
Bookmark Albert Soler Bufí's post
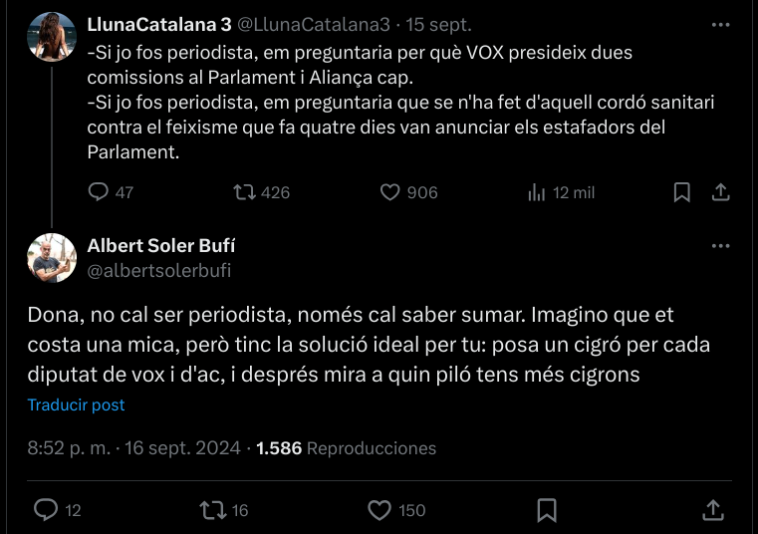[x=547, y=510]
